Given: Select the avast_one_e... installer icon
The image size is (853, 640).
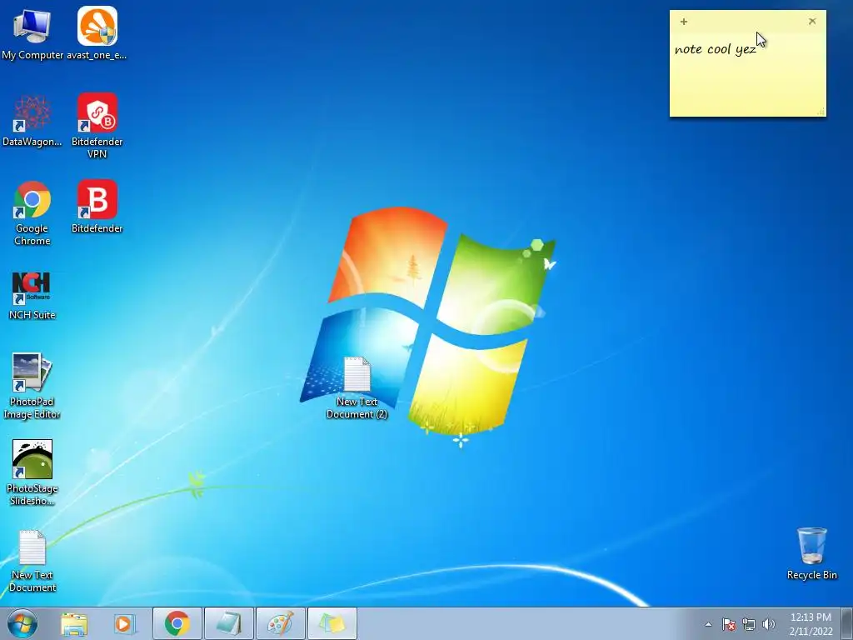Looking at the screenshot, I should 97,32.
